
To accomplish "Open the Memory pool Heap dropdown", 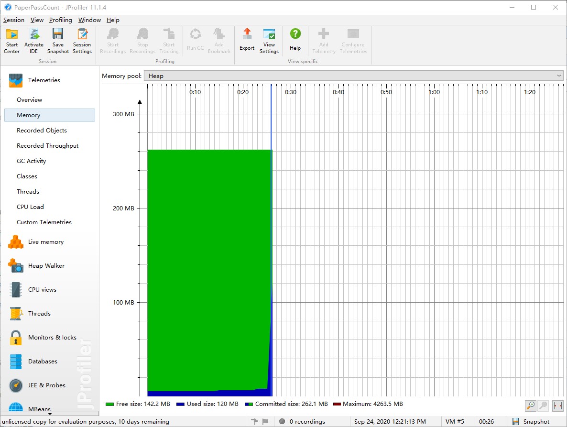I will 354,76.
